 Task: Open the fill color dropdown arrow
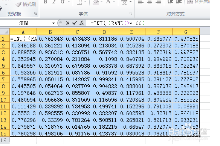102,2
